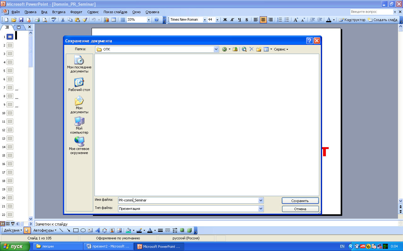This screenshot has width=403, height=251.
Task: Toggle text Shadow (S) formatting
Action: (x=247, y=20)
